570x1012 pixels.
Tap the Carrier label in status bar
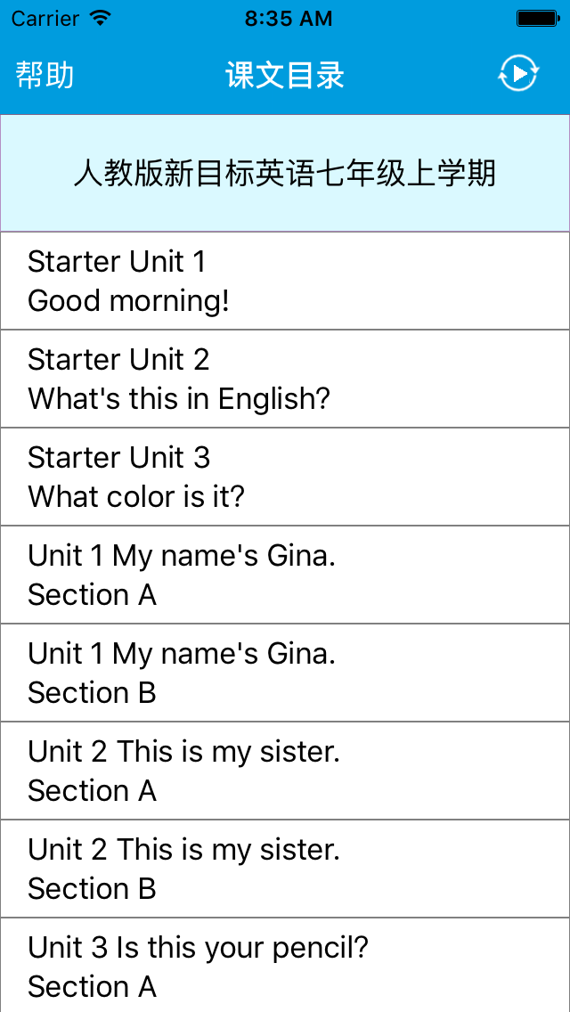[45, 19]
